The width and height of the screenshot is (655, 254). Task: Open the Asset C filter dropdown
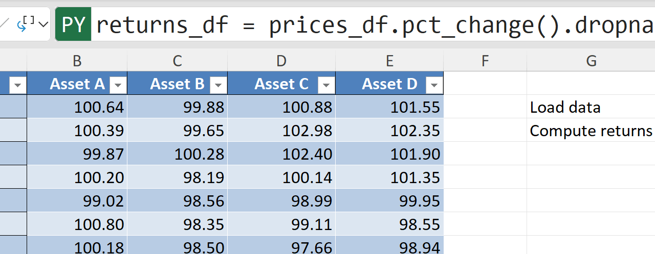tap(326, 85)
